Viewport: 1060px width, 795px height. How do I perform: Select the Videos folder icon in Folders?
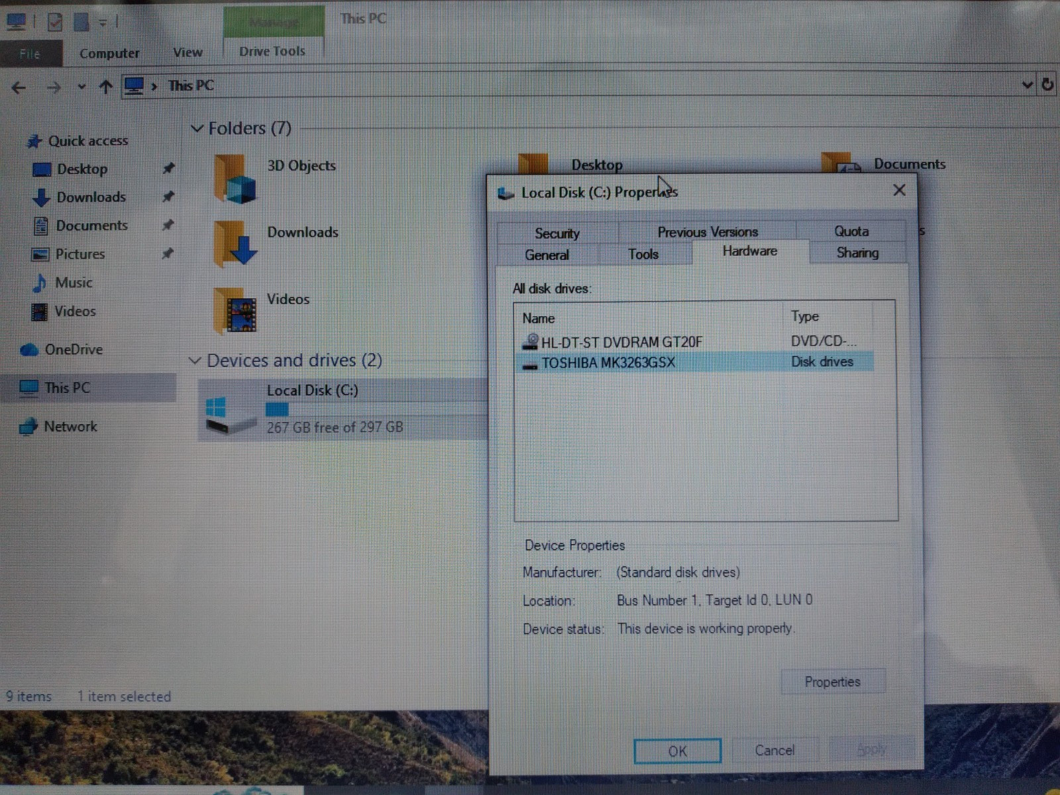coord(235,310)
